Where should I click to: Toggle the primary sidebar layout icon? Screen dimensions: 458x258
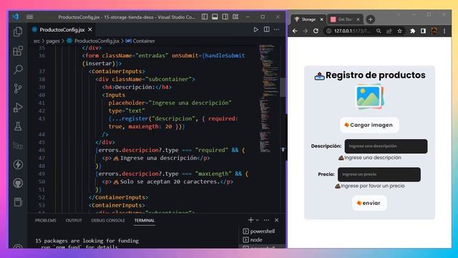205,17
